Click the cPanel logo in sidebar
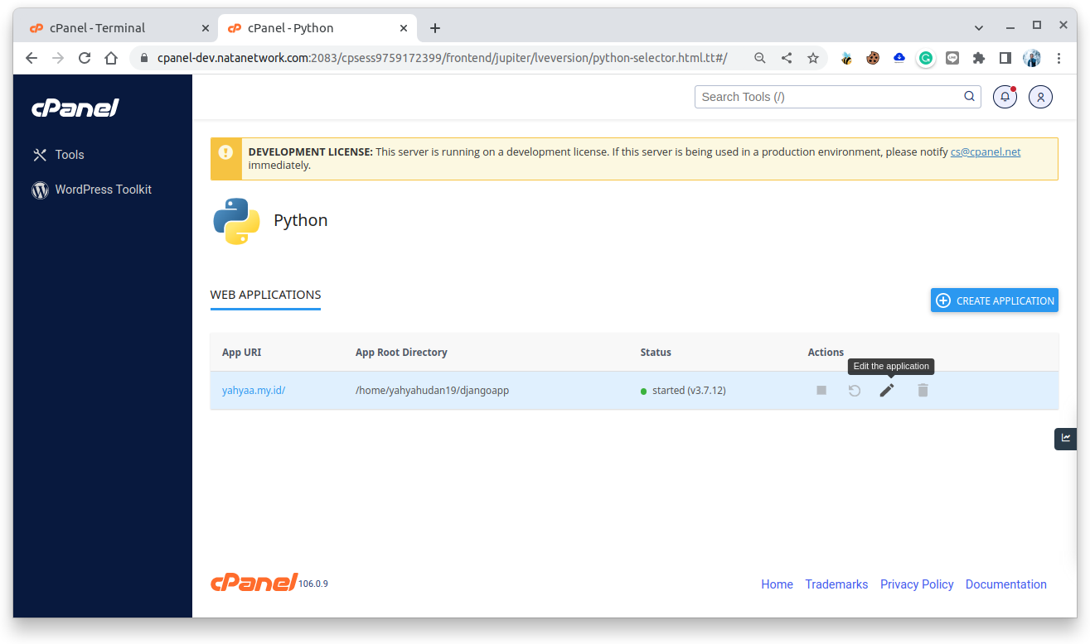 click(75, 108)
